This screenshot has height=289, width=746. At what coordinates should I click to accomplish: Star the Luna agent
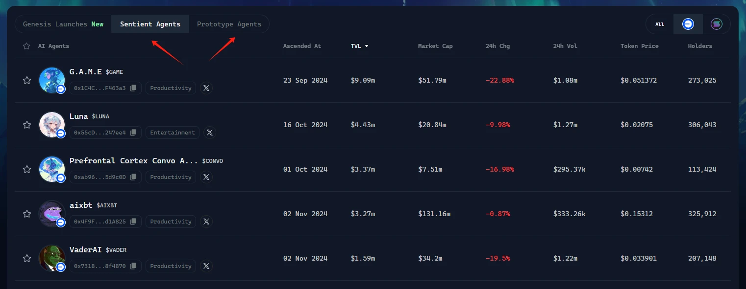click(x=27, y=125)
